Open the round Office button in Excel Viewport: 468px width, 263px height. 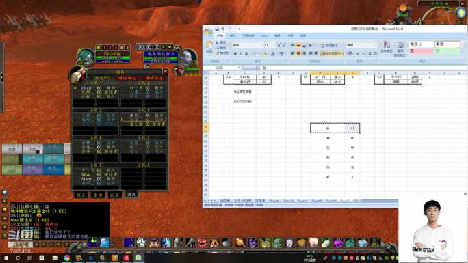pyautogui.click(x=208, y=31)
